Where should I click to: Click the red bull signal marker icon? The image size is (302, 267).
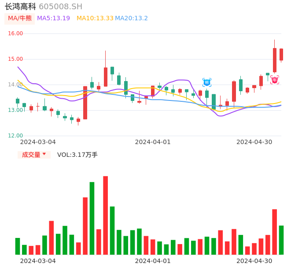274,80
